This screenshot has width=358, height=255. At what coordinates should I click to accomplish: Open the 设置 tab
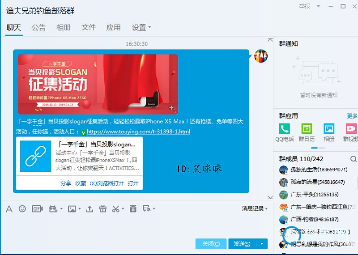[139, 28]
